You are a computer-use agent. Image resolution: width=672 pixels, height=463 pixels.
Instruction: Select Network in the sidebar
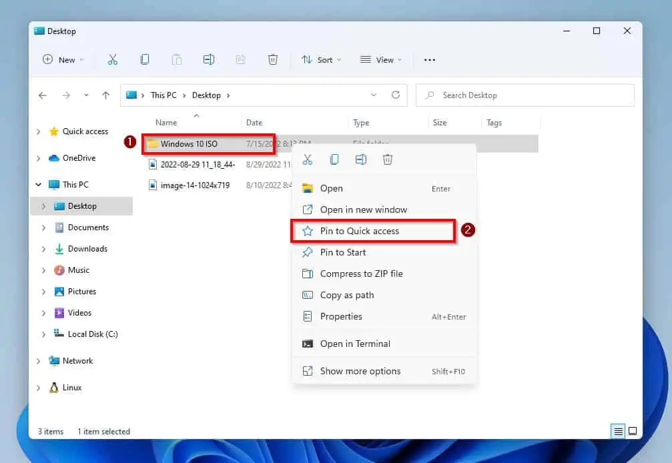coord(71,361)
